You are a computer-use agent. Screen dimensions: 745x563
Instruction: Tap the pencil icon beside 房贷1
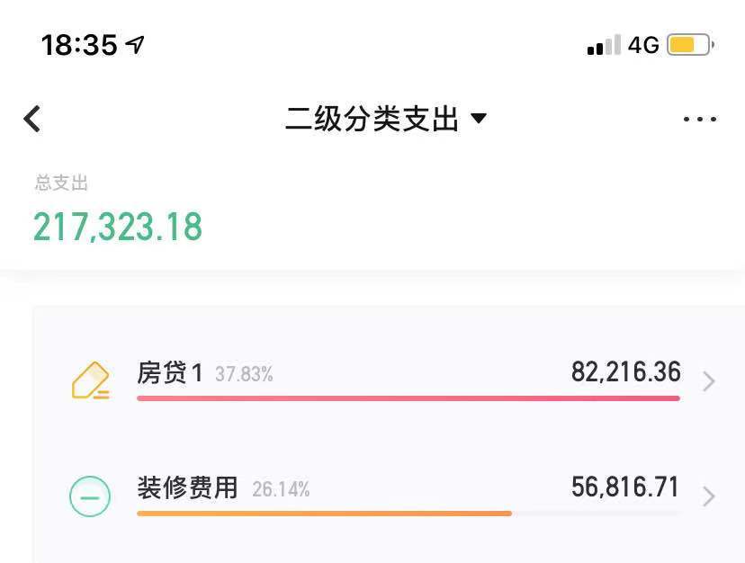click(90, 380)
